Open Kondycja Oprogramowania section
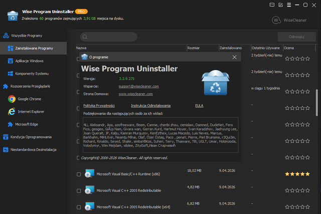Viewport: 321px width, 214px height. pos(31,137)
